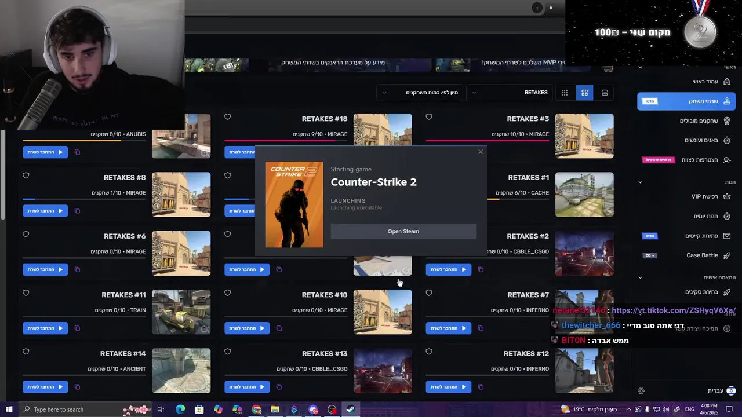
Task: Copy the RETAKES #12 server address
Action: (481, 387)
